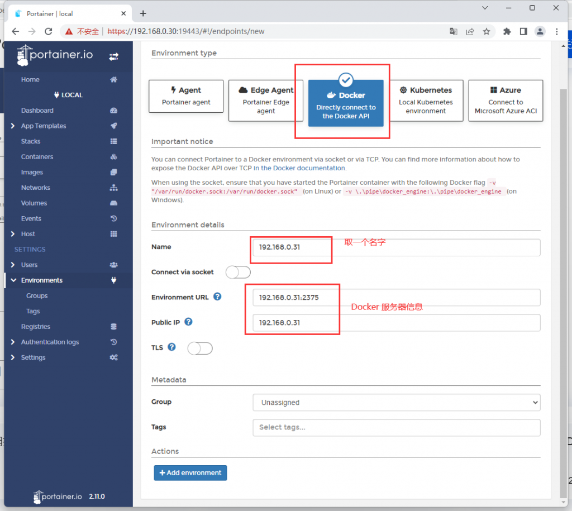Click the Authentication logs history icon
The image size is (572, 511).
tap(113, 342)
